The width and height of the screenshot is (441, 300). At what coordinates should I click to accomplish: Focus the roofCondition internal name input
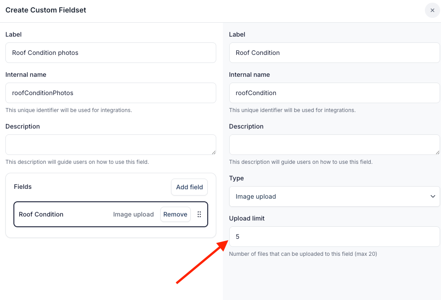tap(334, 93)
